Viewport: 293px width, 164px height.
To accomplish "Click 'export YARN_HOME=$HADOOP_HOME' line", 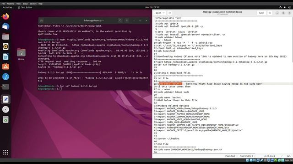I will [x=177, y=122].
